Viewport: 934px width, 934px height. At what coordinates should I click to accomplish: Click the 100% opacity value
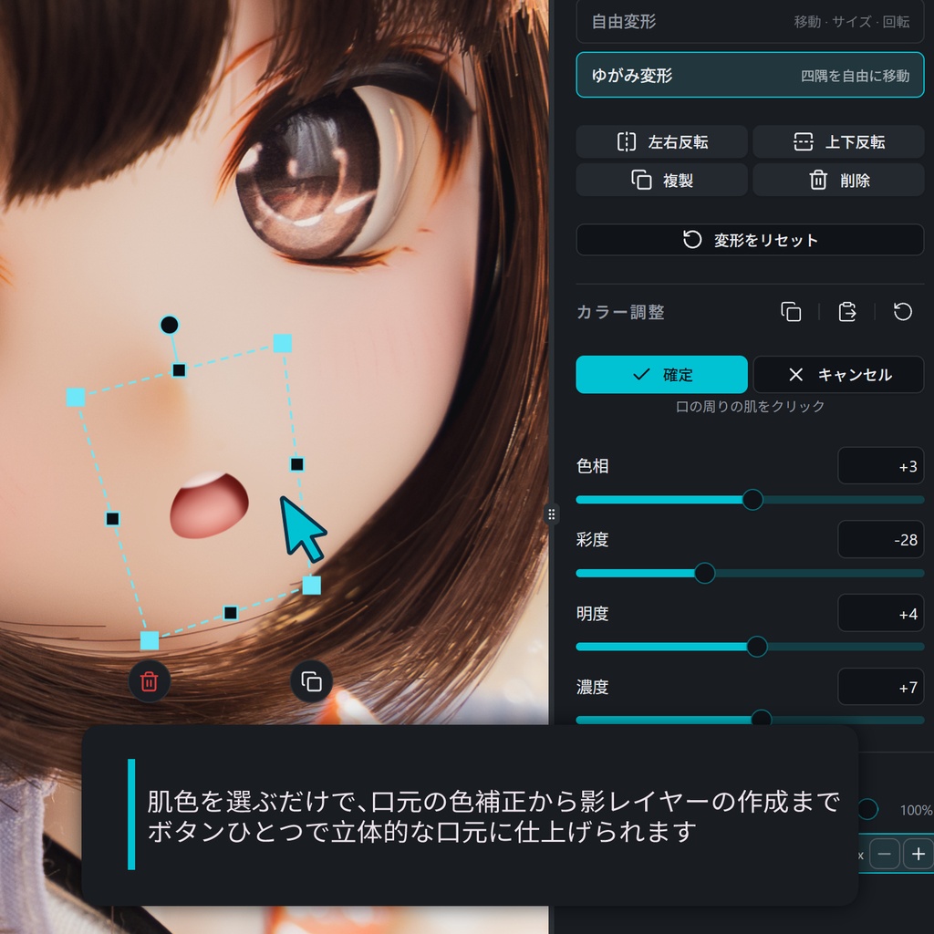916,810
